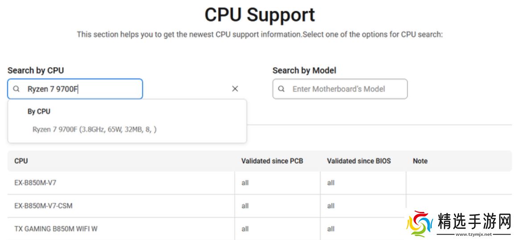Click the CPU column header
The width and height of the screenshot is (516, 240).
click(x=21, y=161)
